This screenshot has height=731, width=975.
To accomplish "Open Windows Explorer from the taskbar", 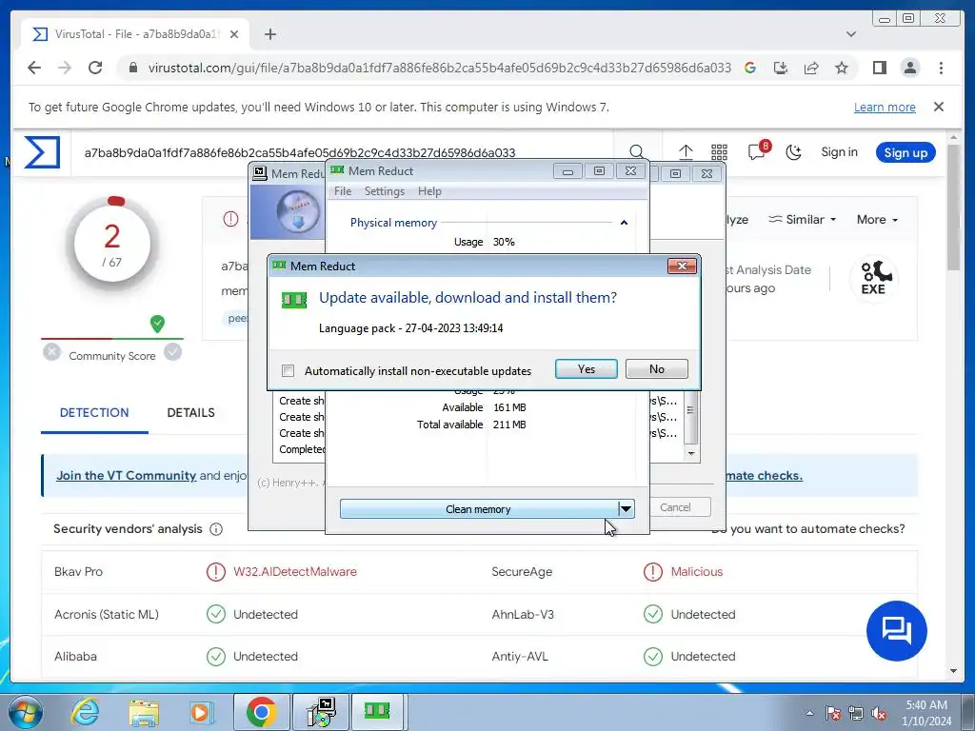I will point(145,712).
